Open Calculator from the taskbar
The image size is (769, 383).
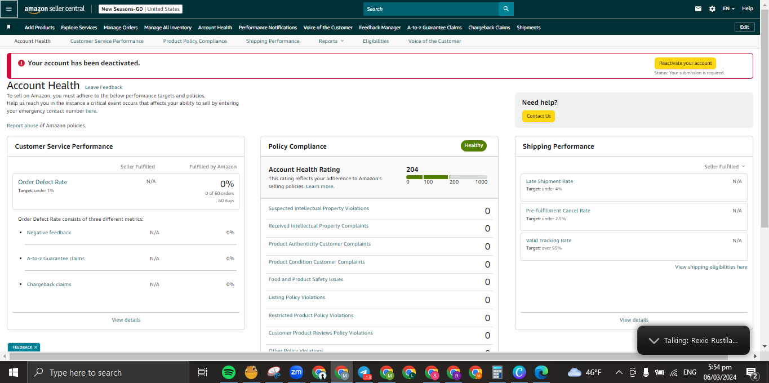point(497,372)
